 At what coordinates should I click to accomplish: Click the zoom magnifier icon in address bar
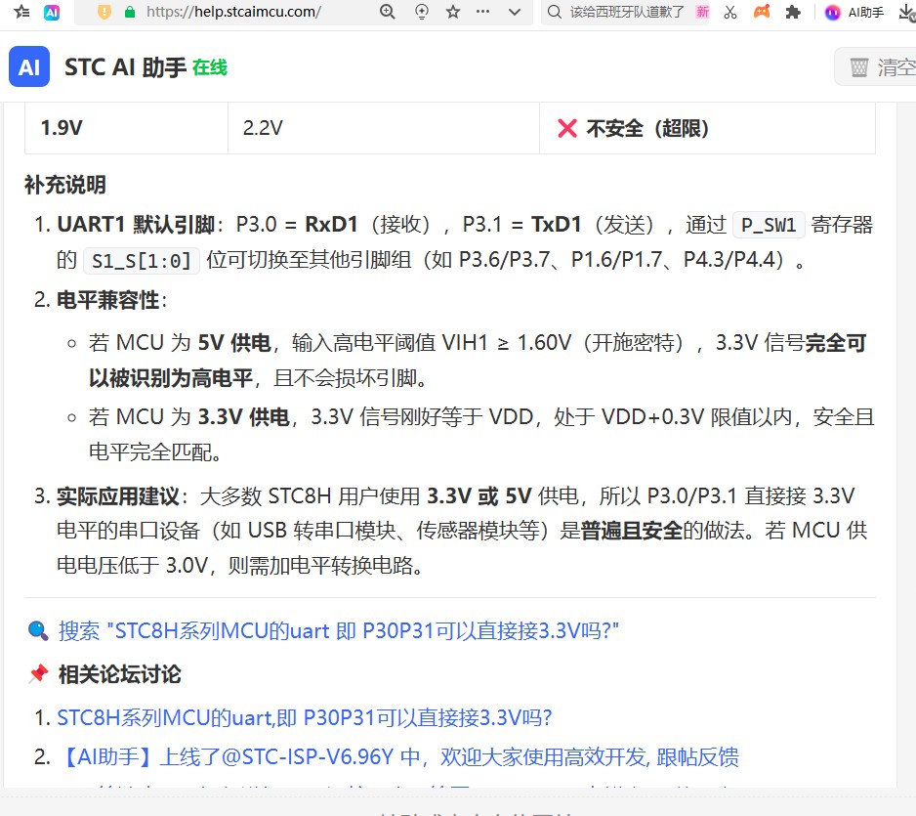point(388,12)
